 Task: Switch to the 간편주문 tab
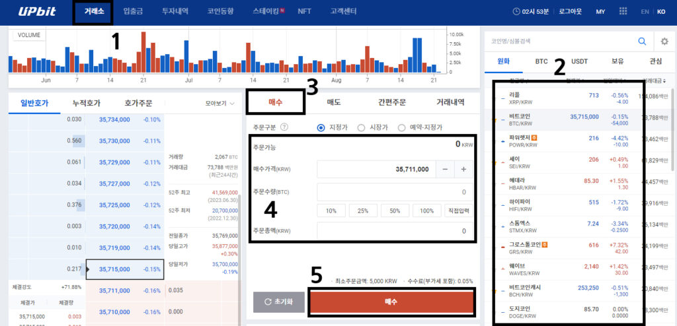[x=391, y=102]
